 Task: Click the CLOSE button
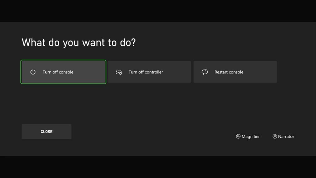[47, 132]
